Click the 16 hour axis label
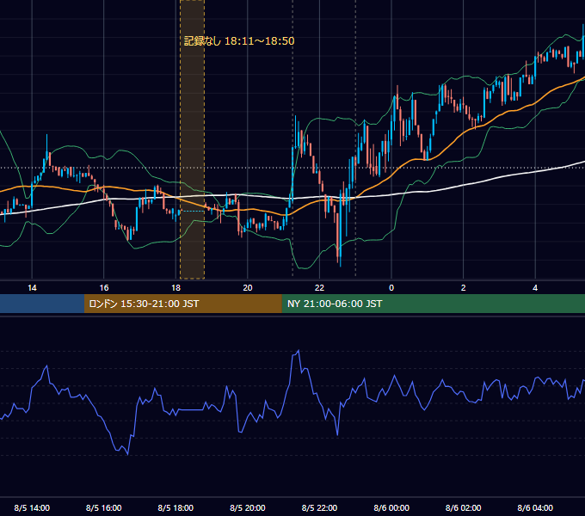Image resolution: width=585 pixels, height=516 pixels. coord(104,288)
